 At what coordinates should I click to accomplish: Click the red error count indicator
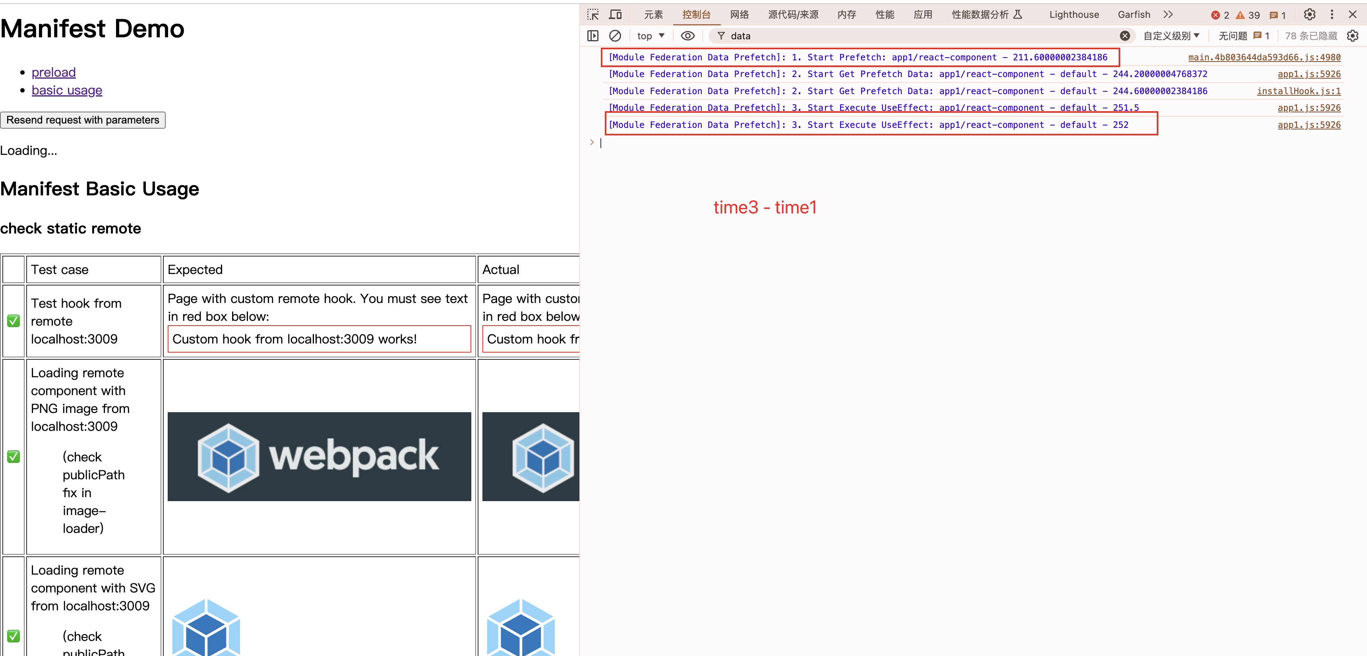(x=1220, y=15)
